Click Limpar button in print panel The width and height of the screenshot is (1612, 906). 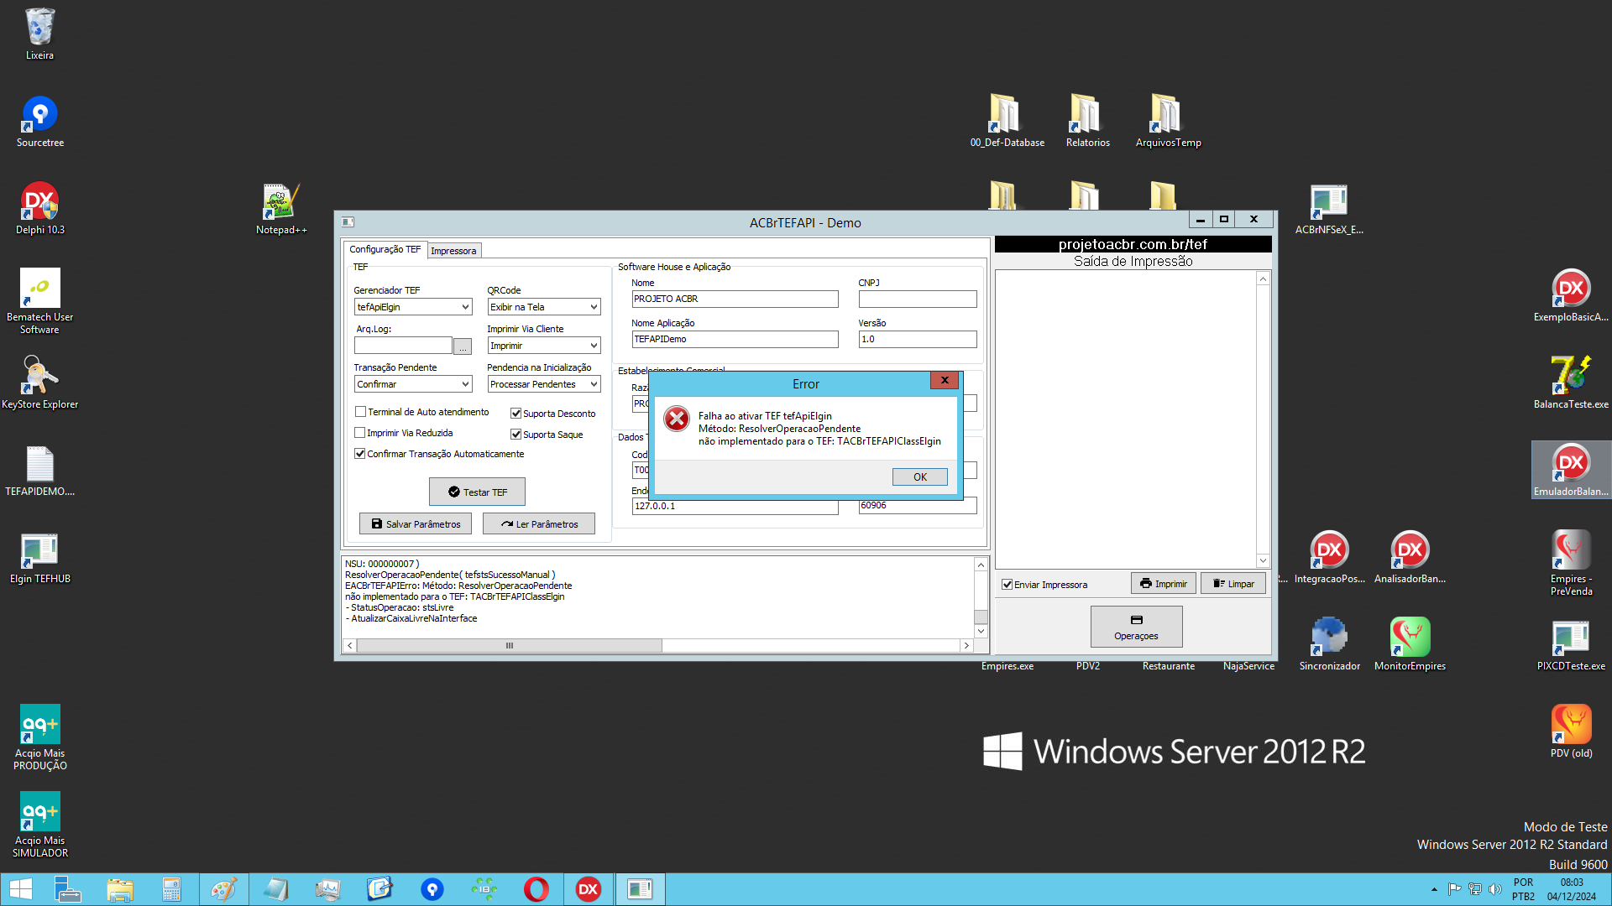[1233, 584]
